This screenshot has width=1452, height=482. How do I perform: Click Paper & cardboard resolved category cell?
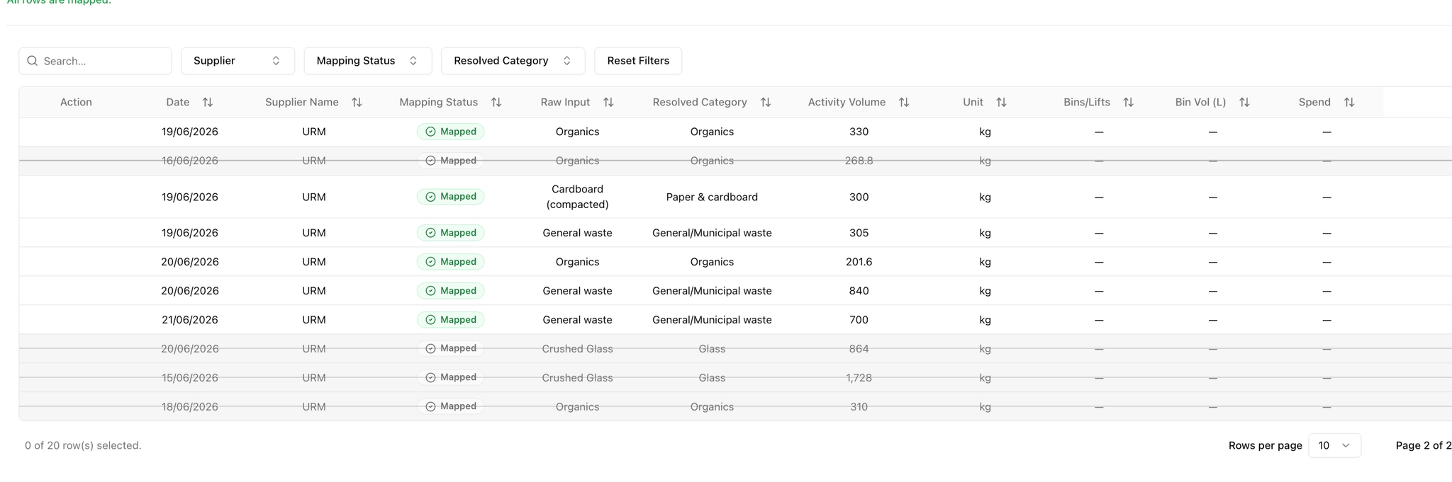point(712,197)
